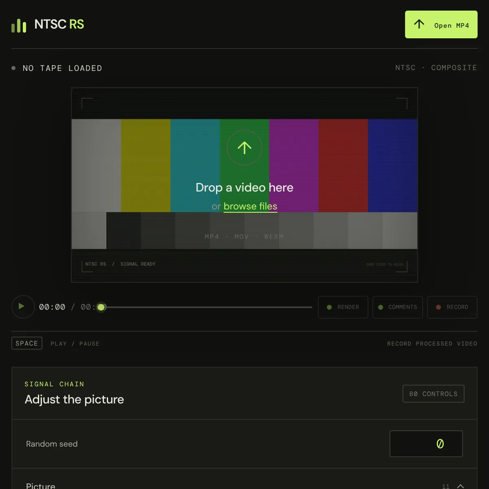The width and height of the screenshot is (489, 489).
Task: Click the NTSC RS logo bars icon
Action: point(19,25)
